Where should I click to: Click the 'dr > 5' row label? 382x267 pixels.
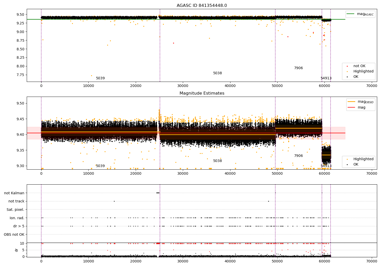pos(19,226)
